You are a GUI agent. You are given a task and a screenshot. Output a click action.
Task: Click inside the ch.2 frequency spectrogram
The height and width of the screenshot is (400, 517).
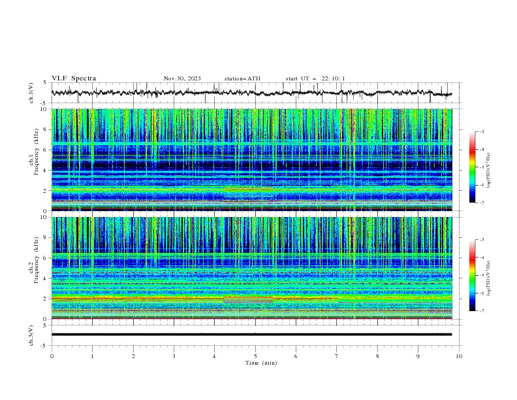pyautogui.click(x=251, y=268)
